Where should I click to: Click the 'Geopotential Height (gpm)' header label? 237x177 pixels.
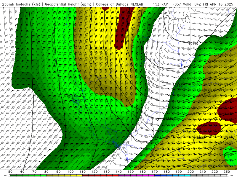coord(68,4)
